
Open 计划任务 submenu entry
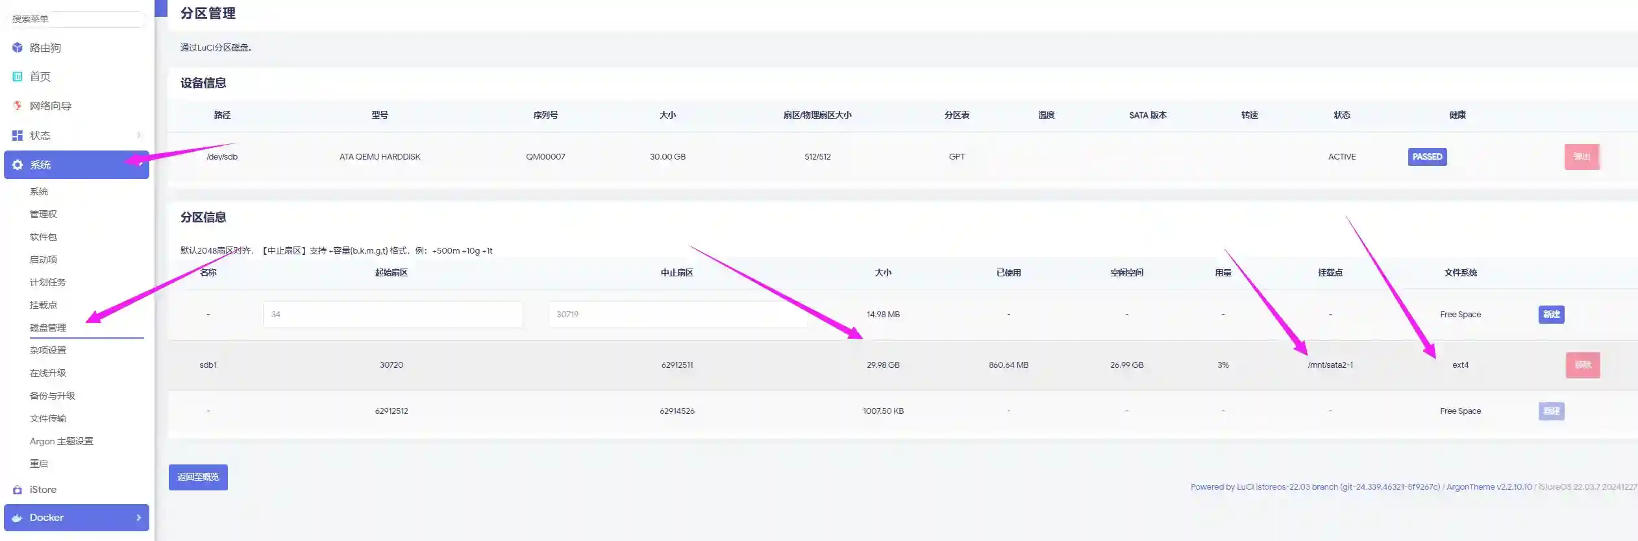pyautogui.click(x=48, y=282)
